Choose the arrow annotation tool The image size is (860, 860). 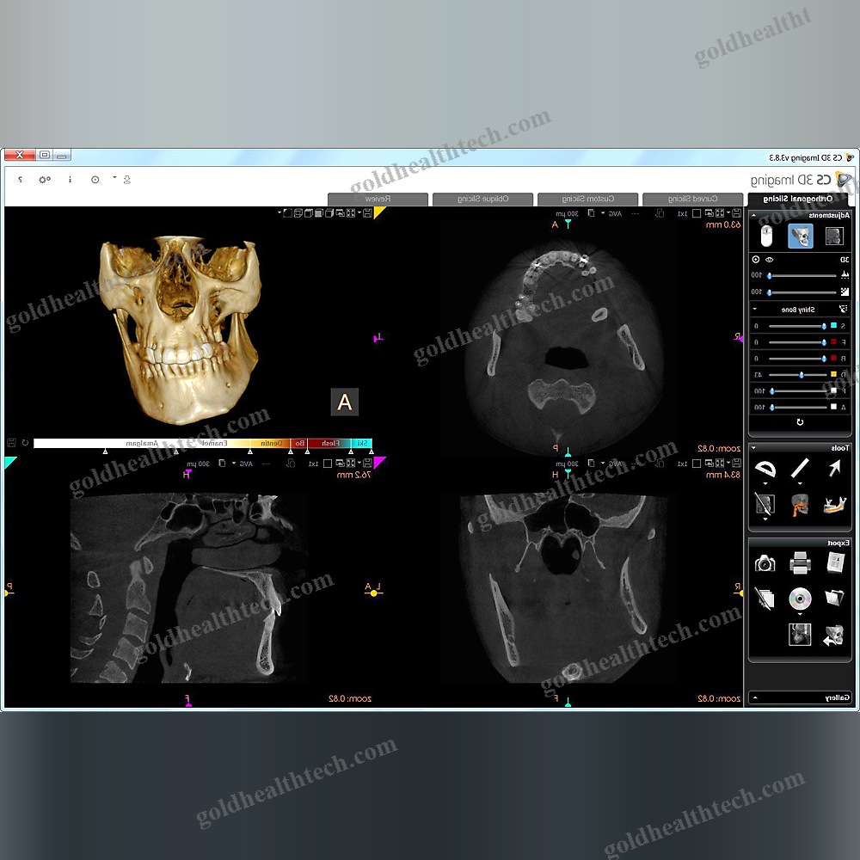tap(835, 469)
